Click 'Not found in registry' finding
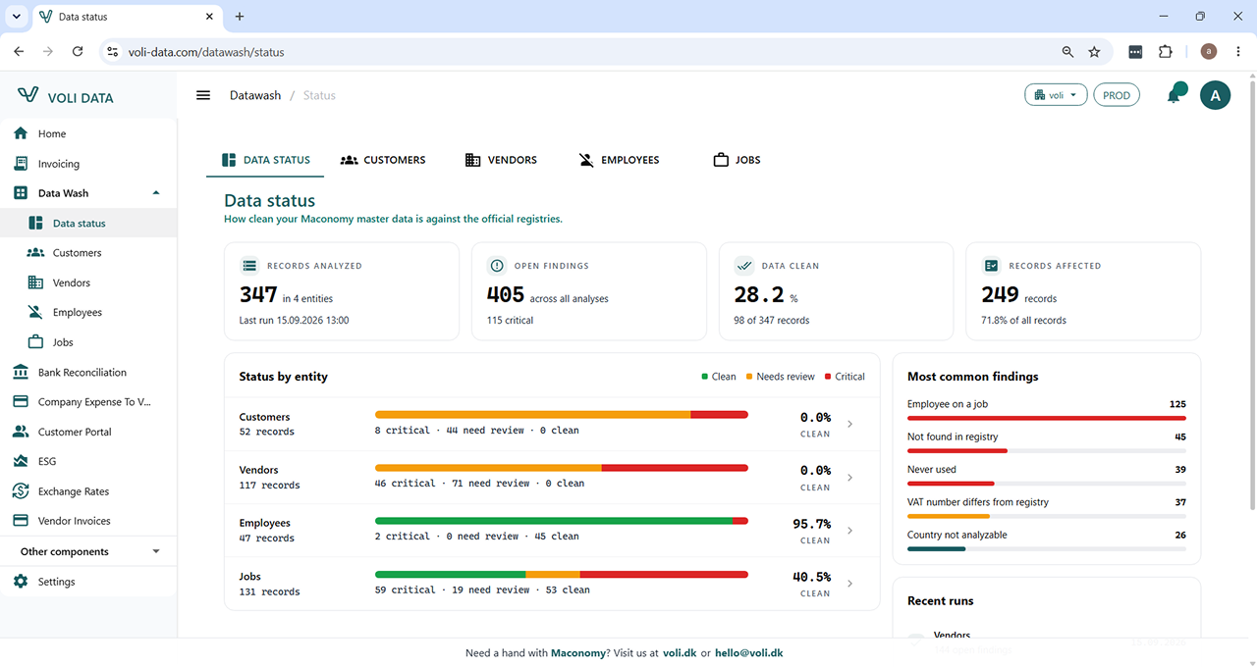 953,436
